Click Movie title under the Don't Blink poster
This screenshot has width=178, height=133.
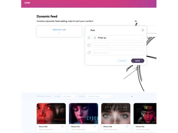108,127
